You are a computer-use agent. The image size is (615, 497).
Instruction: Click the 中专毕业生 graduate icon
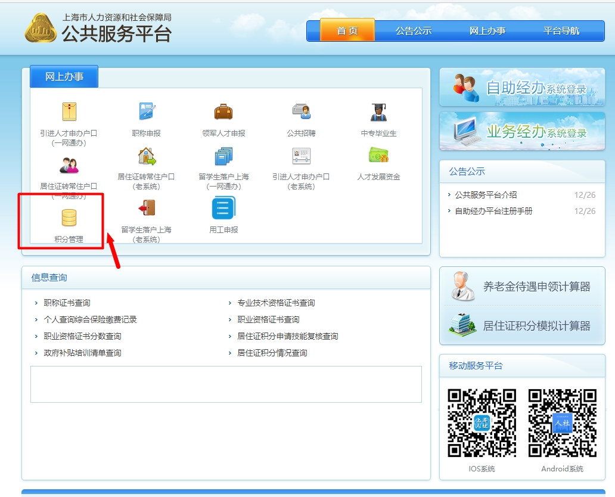378,111
